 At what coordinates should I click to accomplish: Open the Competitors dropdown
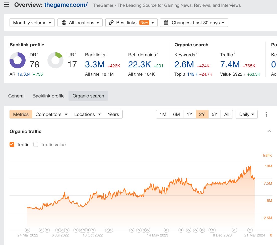[x=51, y=114]
